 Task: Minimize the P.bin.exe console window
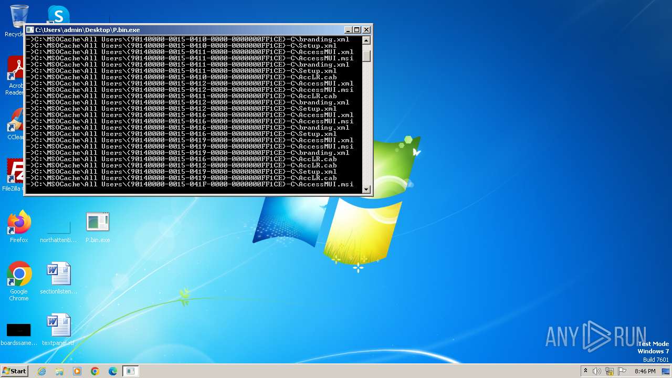click(x=348, y=30)
